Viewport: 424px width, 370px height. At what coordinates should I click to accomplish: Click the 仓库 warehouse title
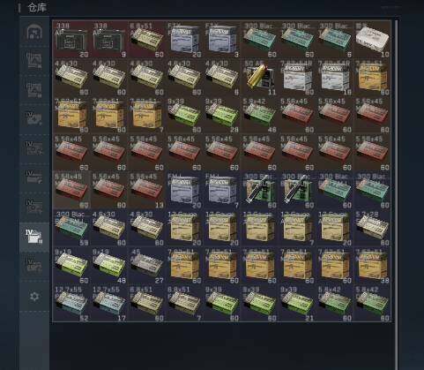37,8
